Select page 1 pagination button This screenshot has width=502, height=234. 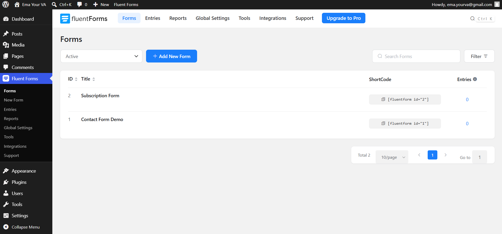(432, 155)
